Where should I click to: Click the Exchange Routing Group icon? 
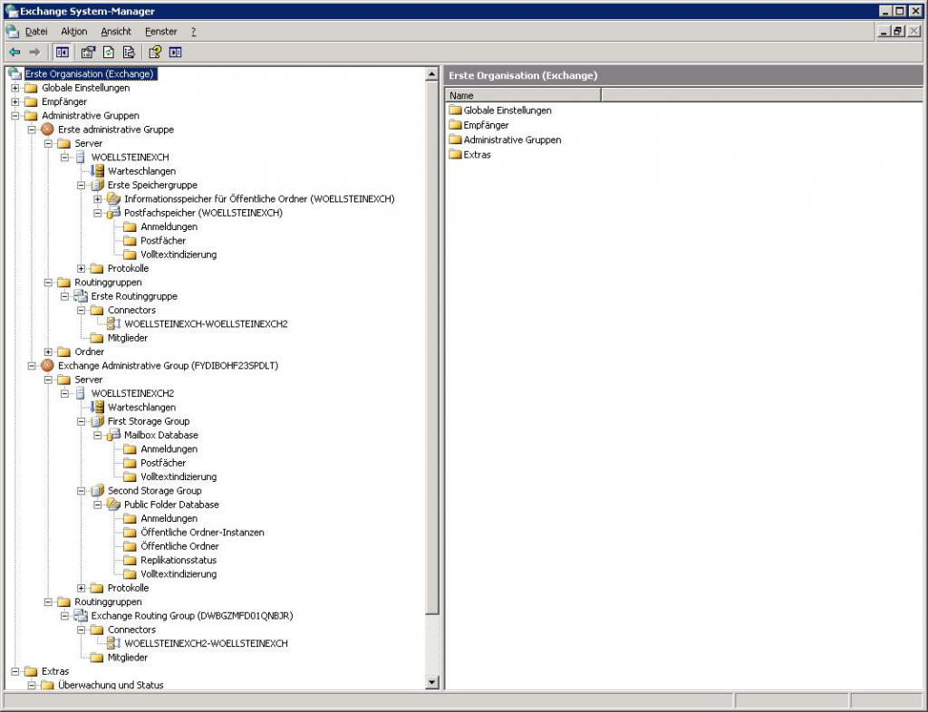coord(81,616)
